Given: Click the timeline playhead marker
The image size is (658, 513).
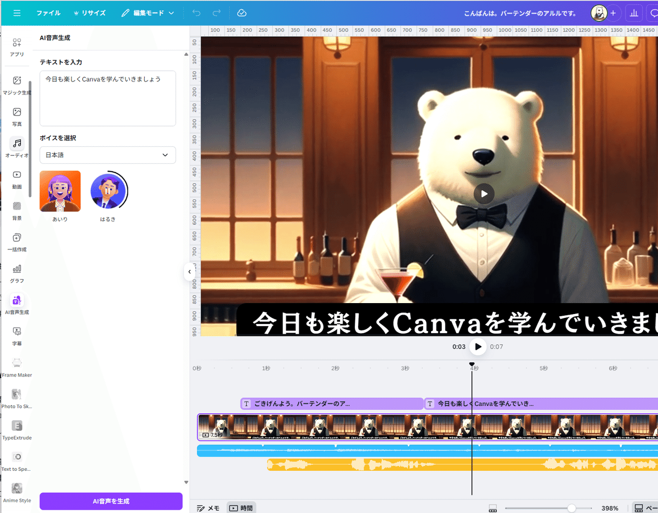Looking at the screenshot, I should (x=472, y=364).
